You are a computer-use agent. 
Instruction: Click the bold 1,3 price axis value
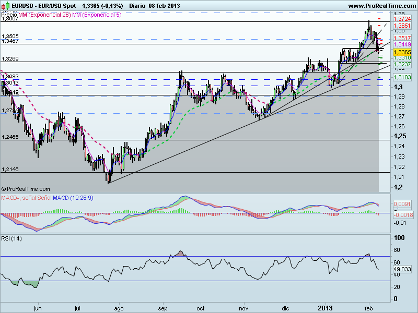click(x=399, y=87)
